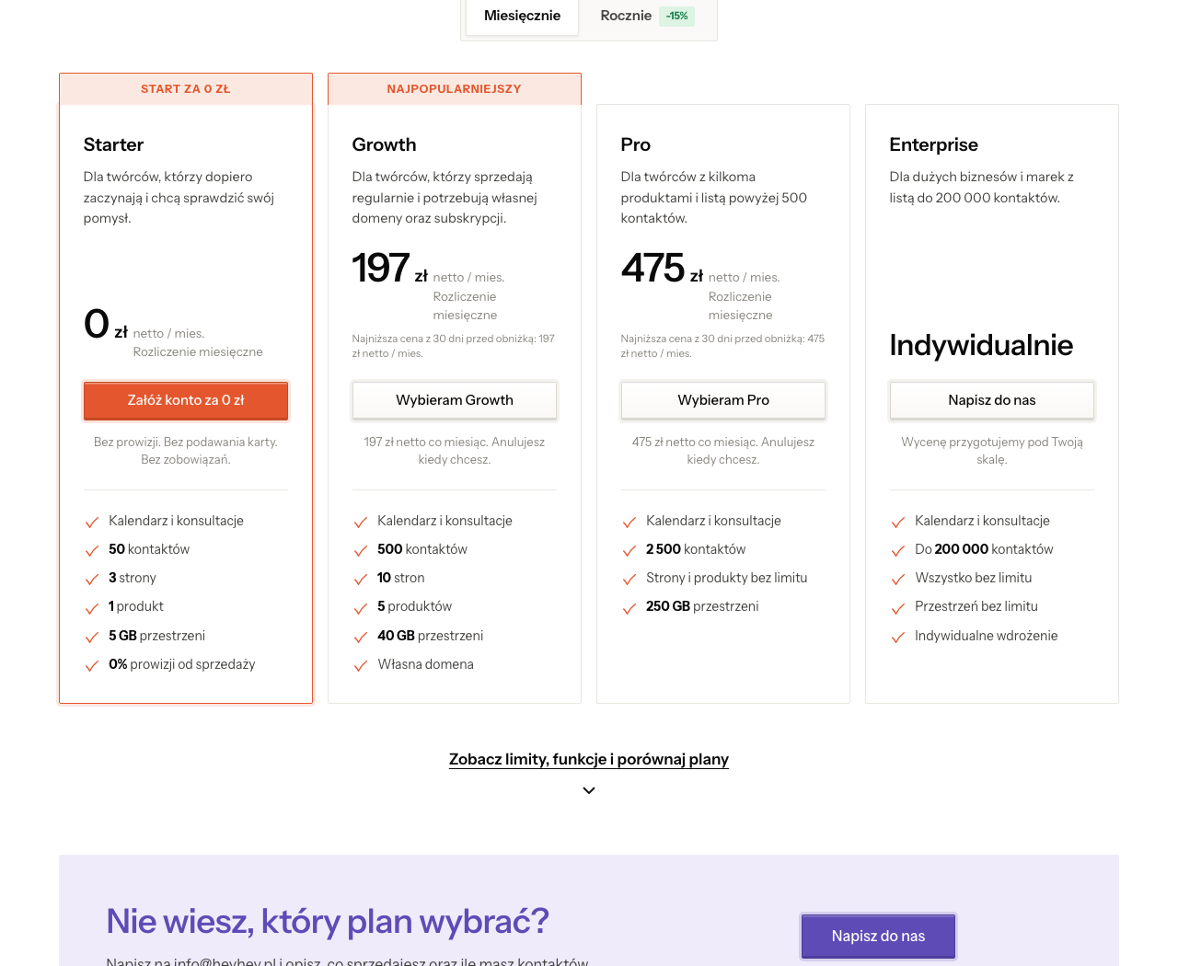Viewport: 1178px width, 966px height.
Task: Click checkmark next to Indywidualne wdrożenie
Action: pyautogui.click(x=898, y=637)
